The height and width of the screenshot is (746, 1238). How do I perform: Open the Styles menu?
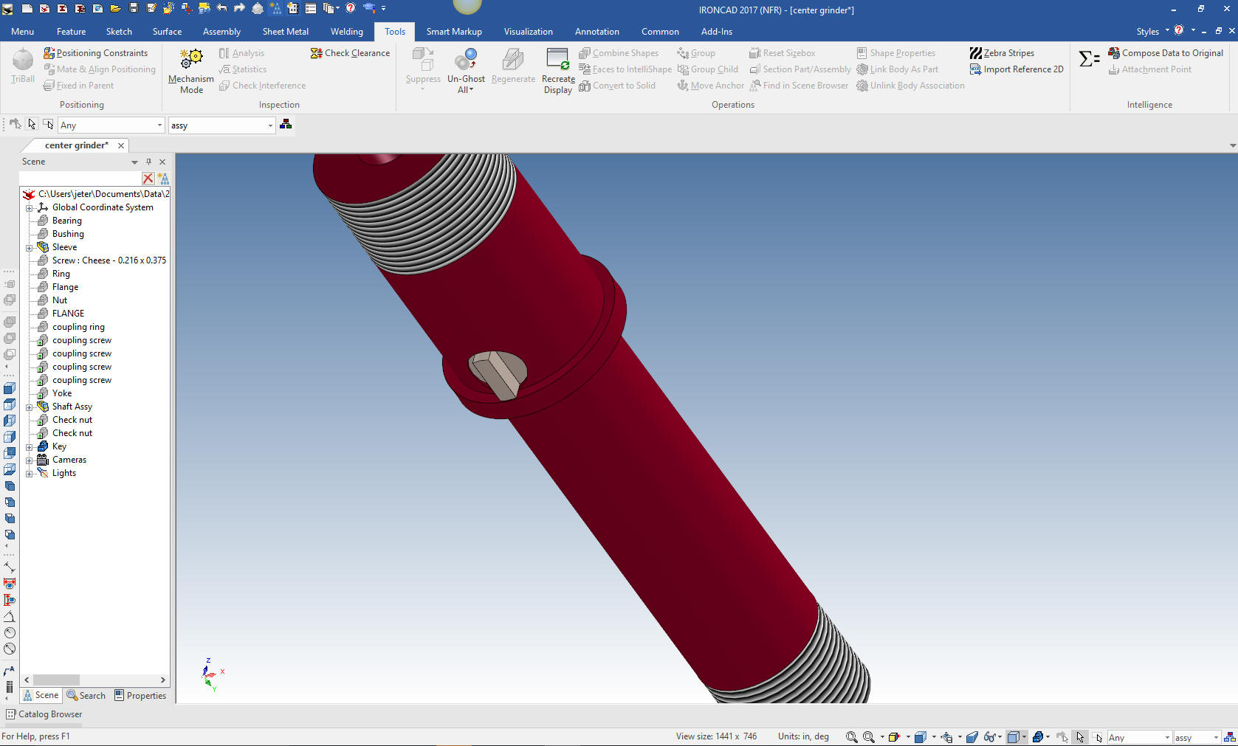[x=1152, y=31]
